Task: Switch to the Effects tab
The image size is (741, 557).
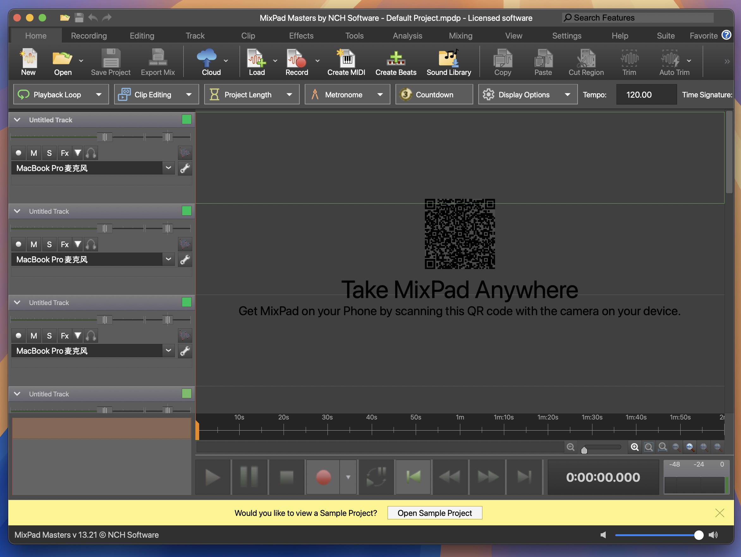Action: 301,35
